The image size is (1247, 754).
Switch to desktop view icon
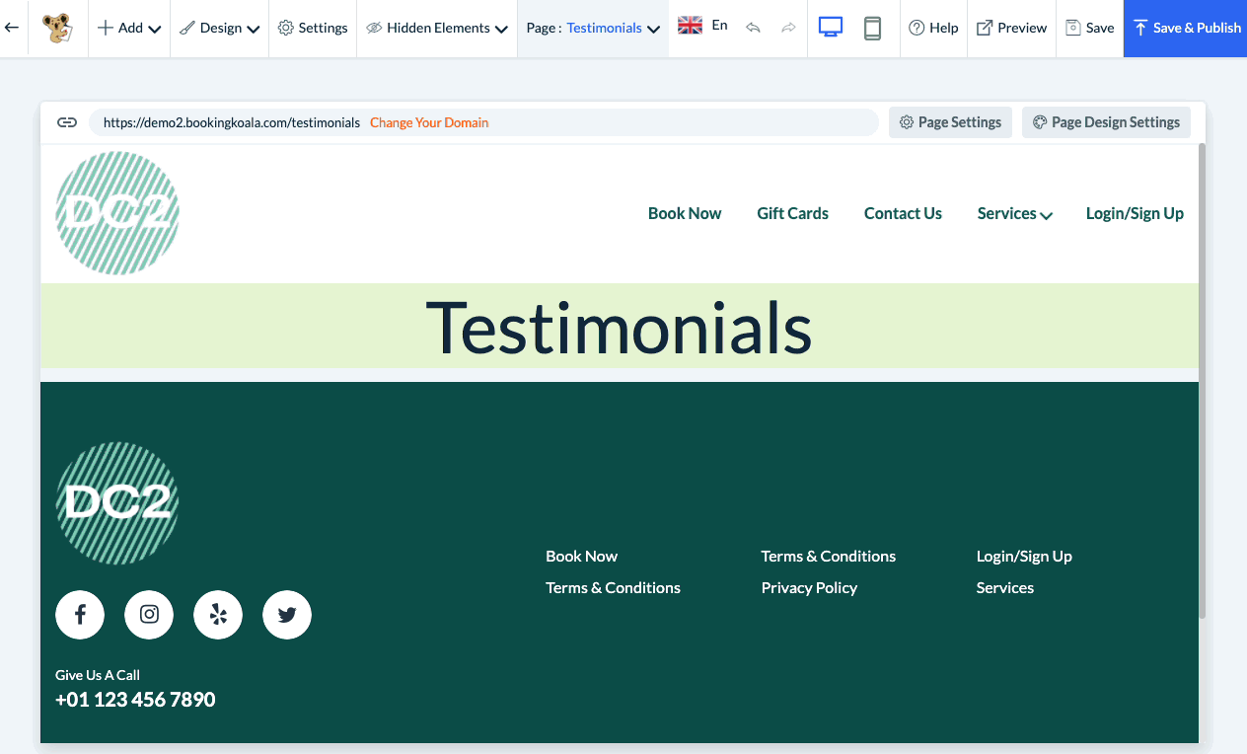[831, 28]
